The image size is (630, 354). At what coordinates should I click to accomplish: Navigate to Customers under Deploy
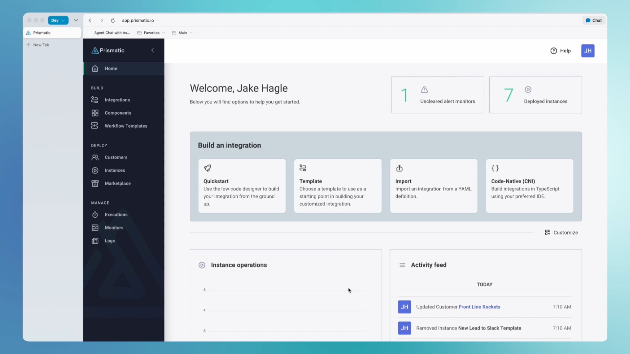pyautogui.click(x=116, y=157)
